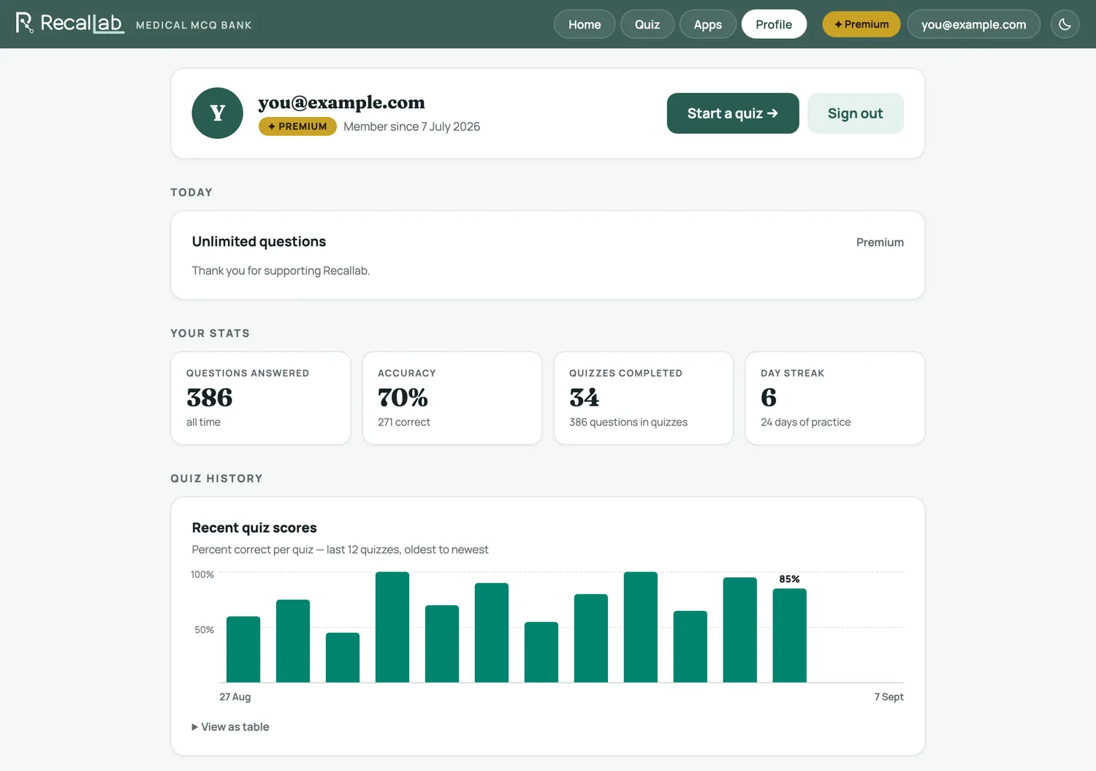Click the text '271 correct'
The height and width of the screenshot is (771, 1096).
click(404, 422)
